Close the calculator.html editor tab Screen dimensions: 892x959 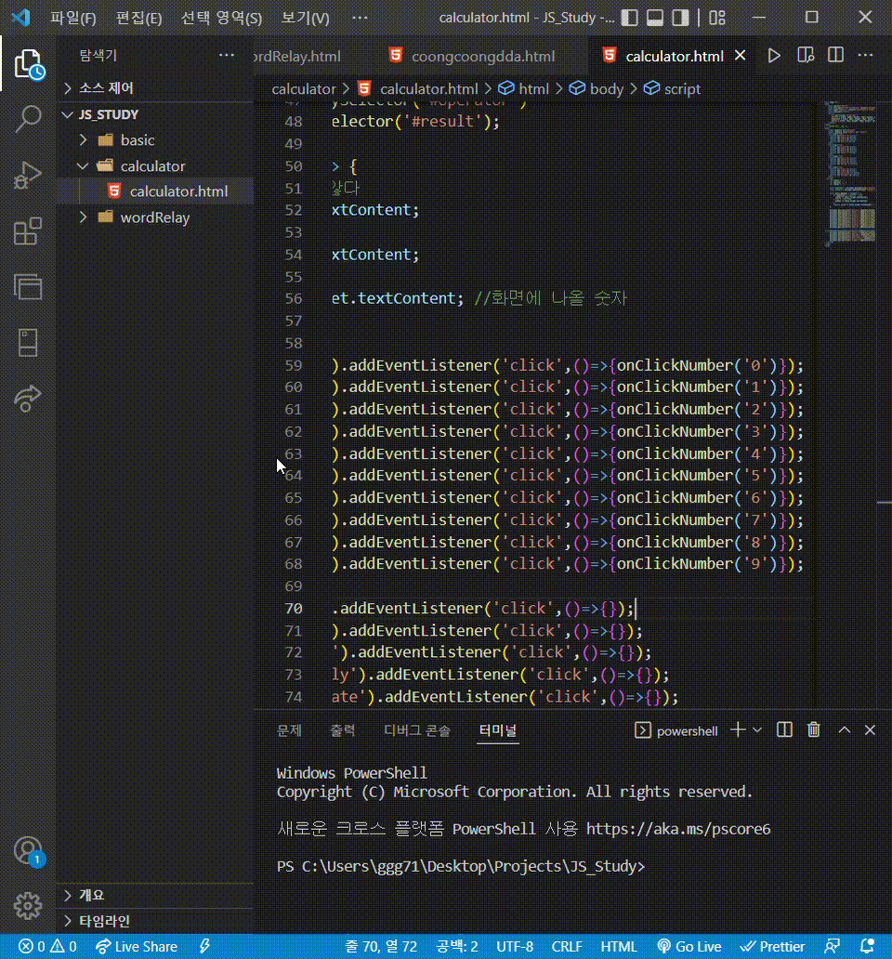pos(741,56)
